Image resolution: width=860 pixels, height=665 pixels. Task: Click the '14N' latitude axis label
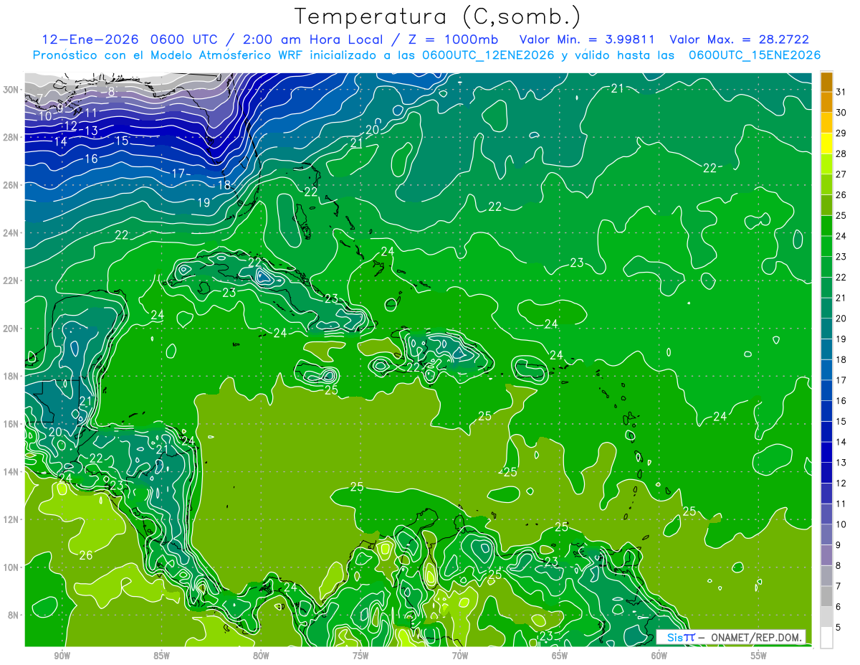(x=11, y=472)
